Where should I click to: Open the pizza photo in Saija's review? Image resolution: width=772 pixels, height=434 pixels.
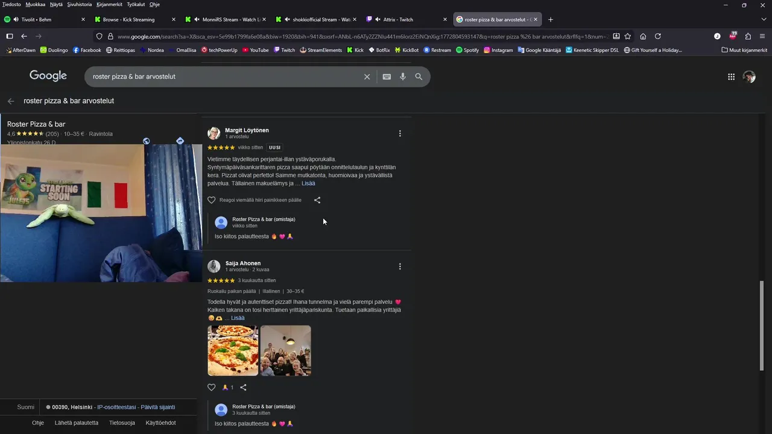(x=233, y=351)
